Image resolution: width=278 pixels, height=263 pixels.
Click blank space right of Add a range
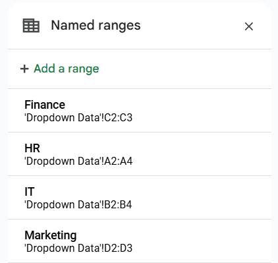coord(184,69)
